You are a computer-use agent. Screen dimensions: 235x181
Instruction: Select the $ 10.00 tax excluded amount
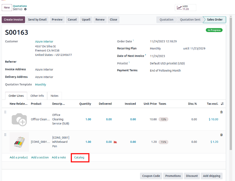click(214, 119)
